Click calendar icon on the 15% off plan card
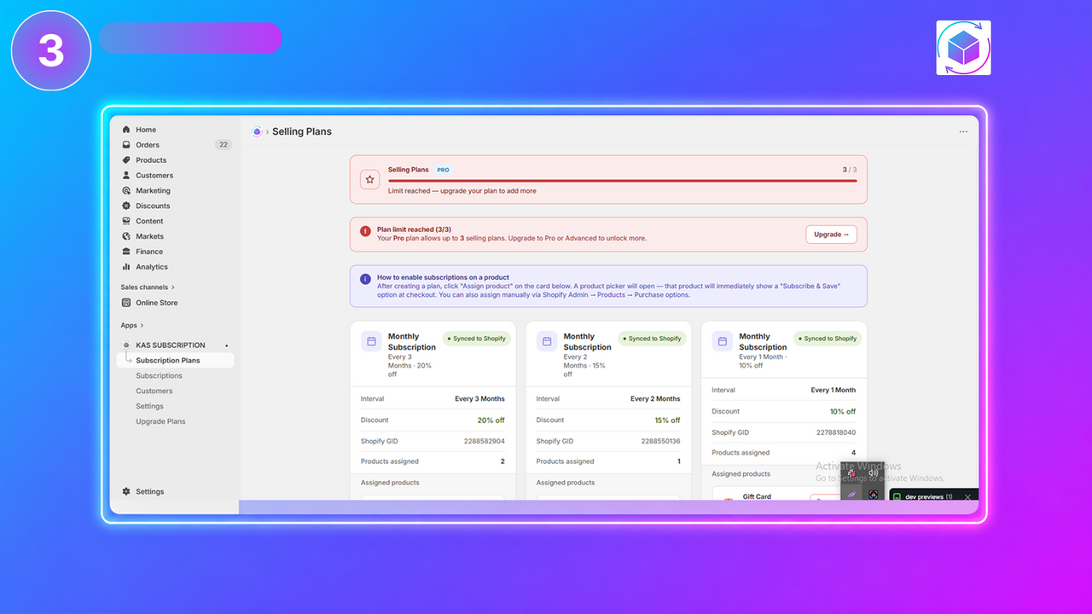 coord(547,341)
